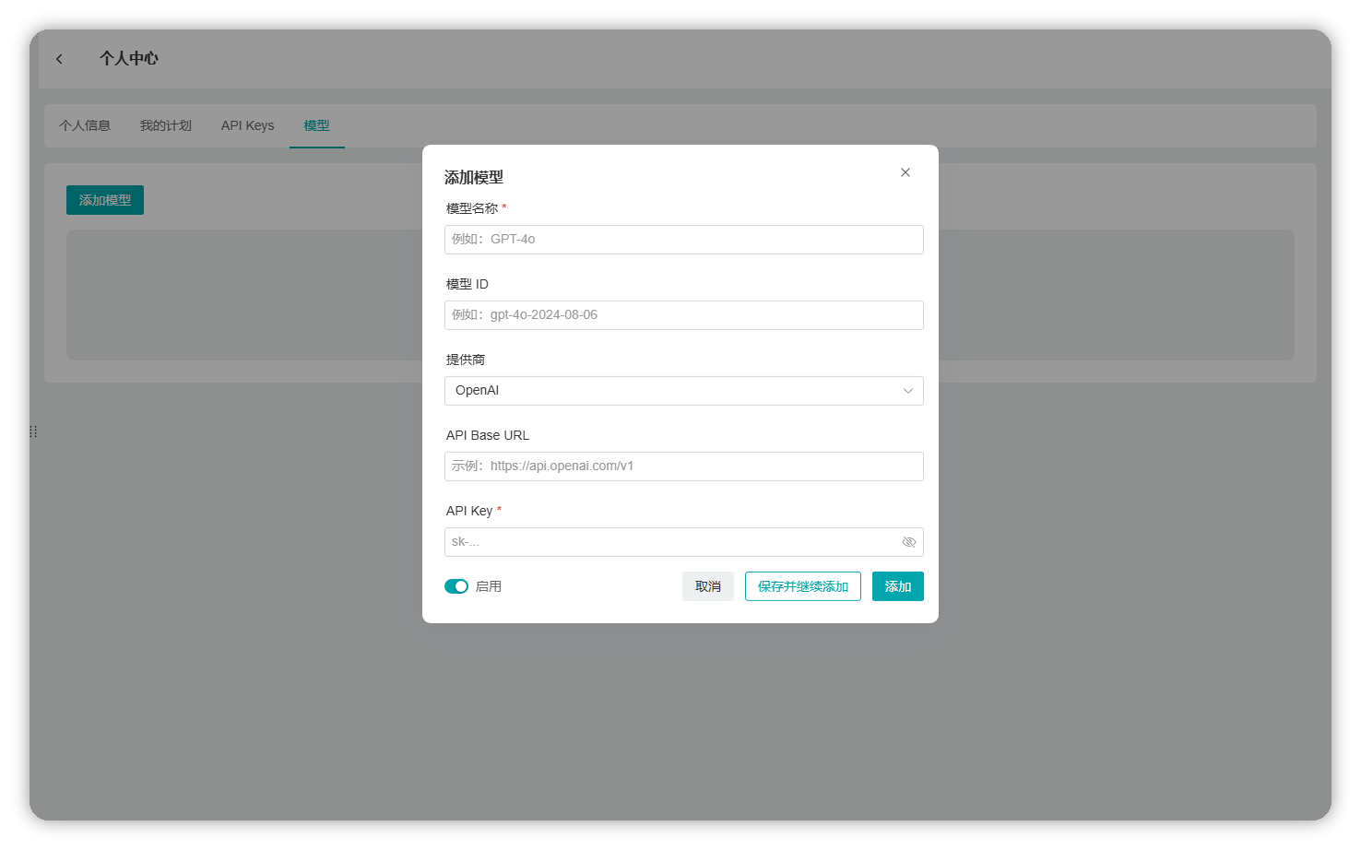Click the 添加 button in the dialog
The width and height of the screenshot is (1361, 850).
[898, 586]
